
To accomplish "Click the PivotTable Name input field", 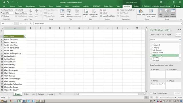I will 7,13.
